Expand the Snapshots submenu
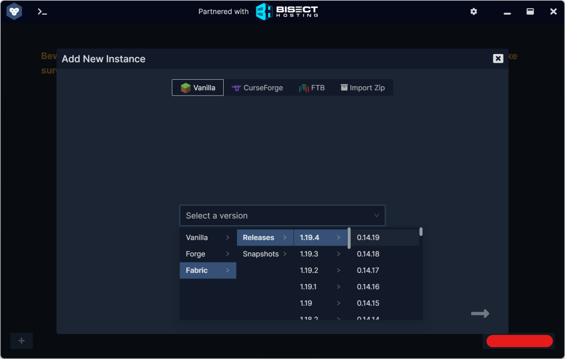The height and width of the screenshot is (359, 565). click(x=264, y=254)
